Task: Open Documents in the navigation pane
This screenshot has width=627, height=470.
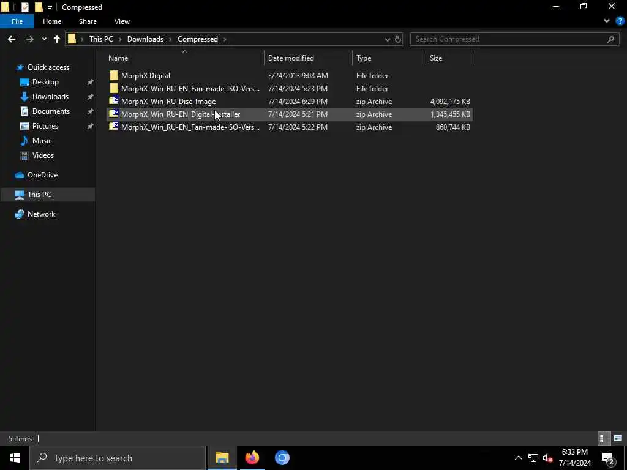Action: (x=51, y=111)
